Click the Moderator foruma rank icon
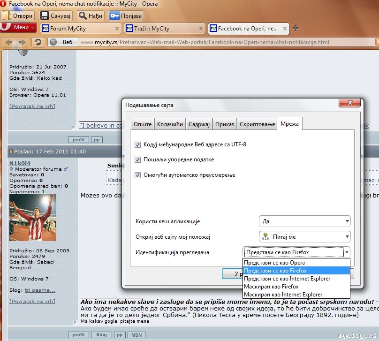The width and height of the screenshot is (379, 341). click(x=11, y=169)
